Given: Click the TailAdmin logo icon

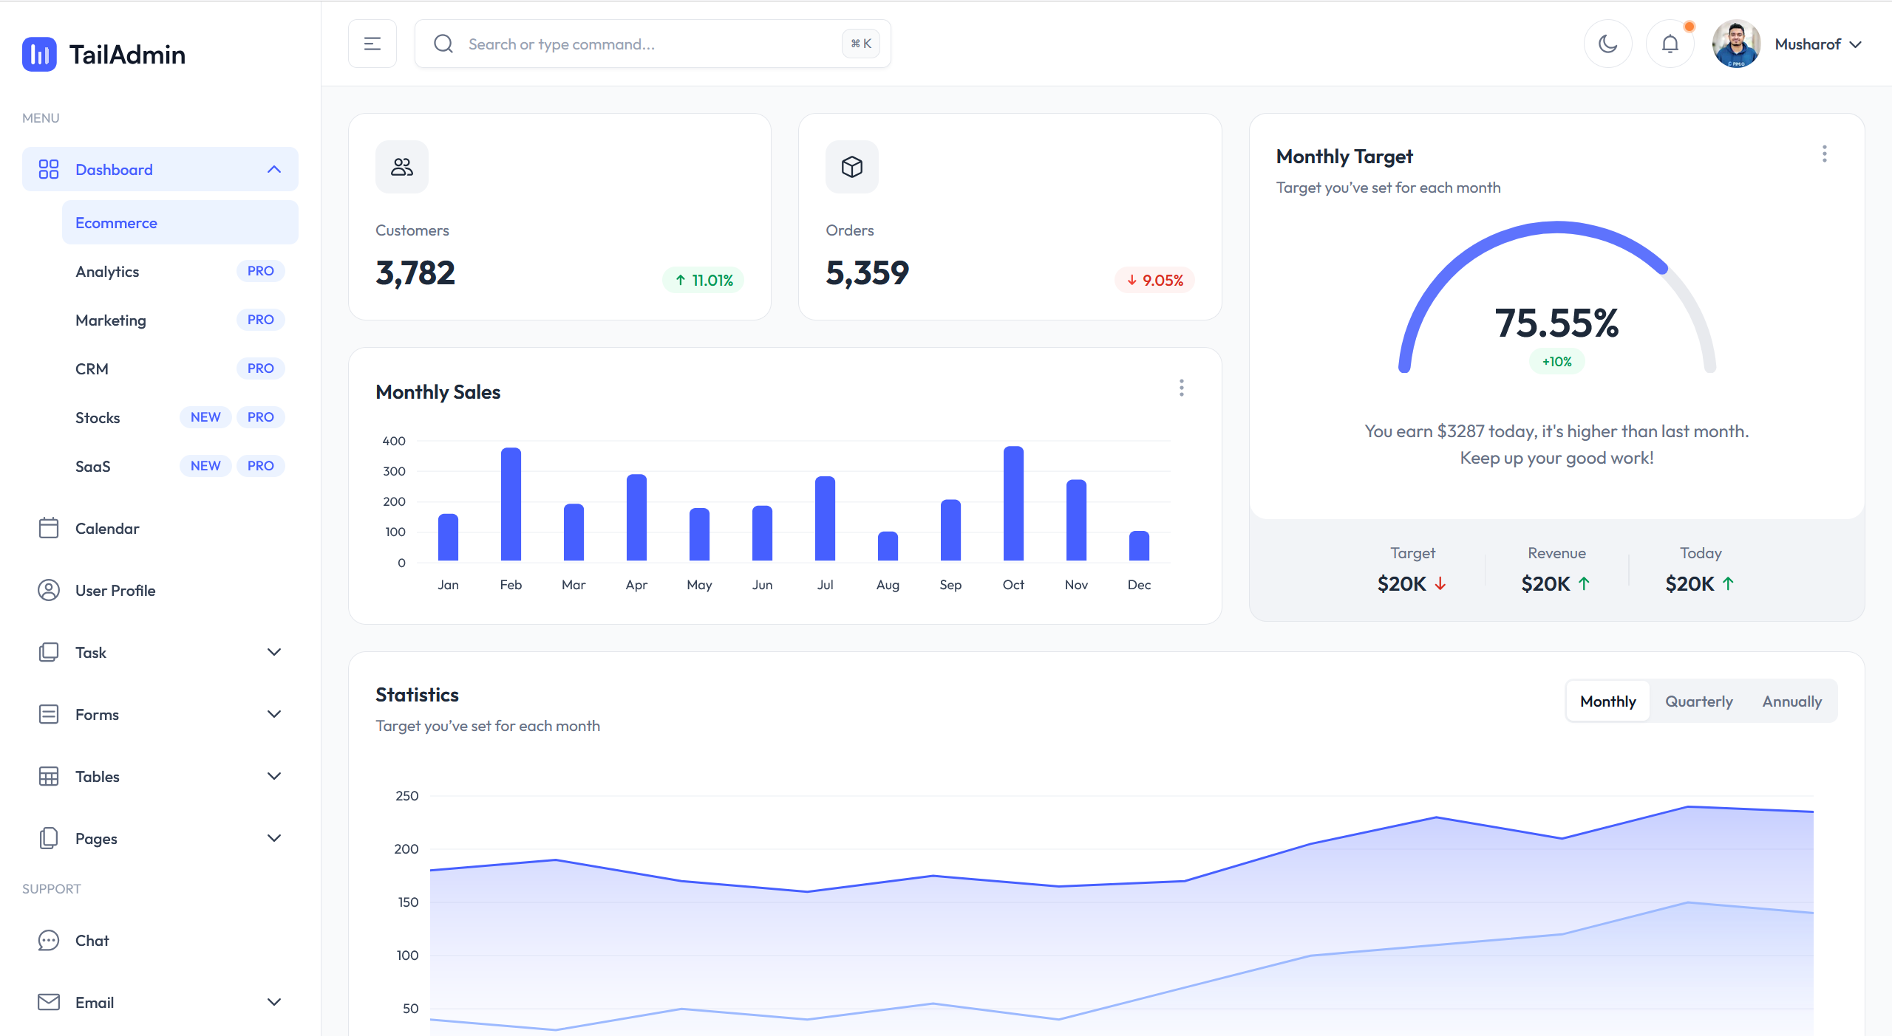Looking at the screenshot, I should click(x=39, y=54).
